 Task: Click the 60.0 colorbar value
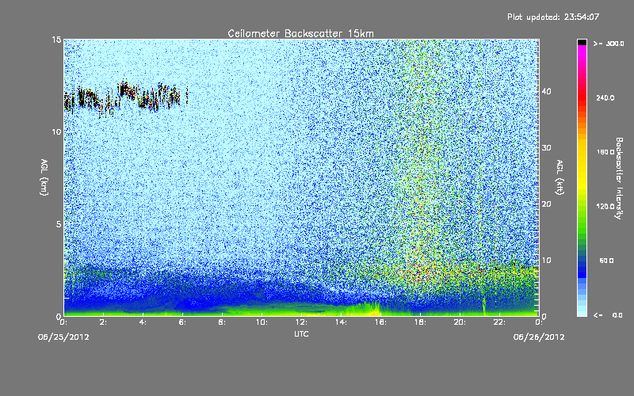606,261
